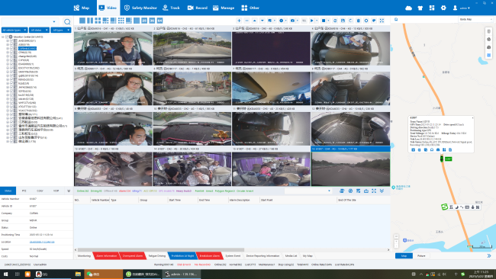Switch to the 64-channel grid layout
The width and height of the screenshot is (496, 279).
(159, 21)
